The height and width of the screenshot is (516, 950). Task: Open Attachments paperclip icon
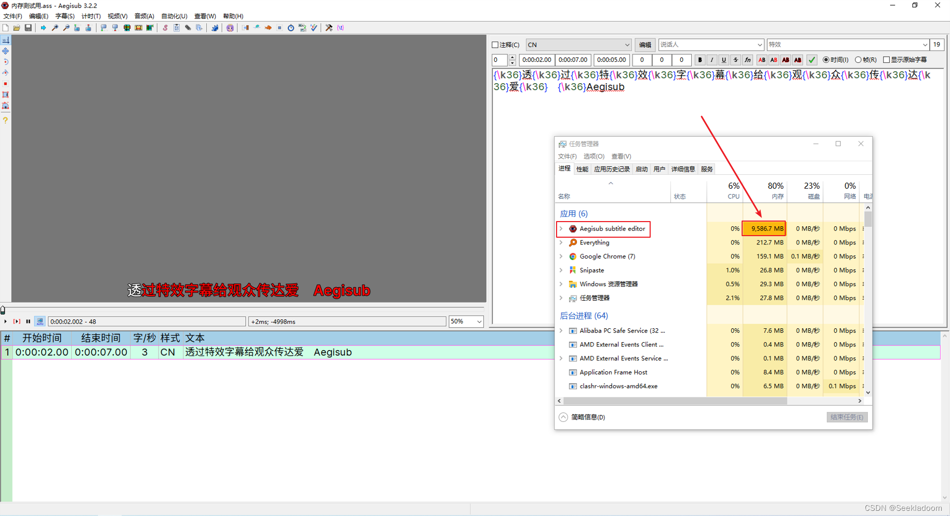pos(188,28)
